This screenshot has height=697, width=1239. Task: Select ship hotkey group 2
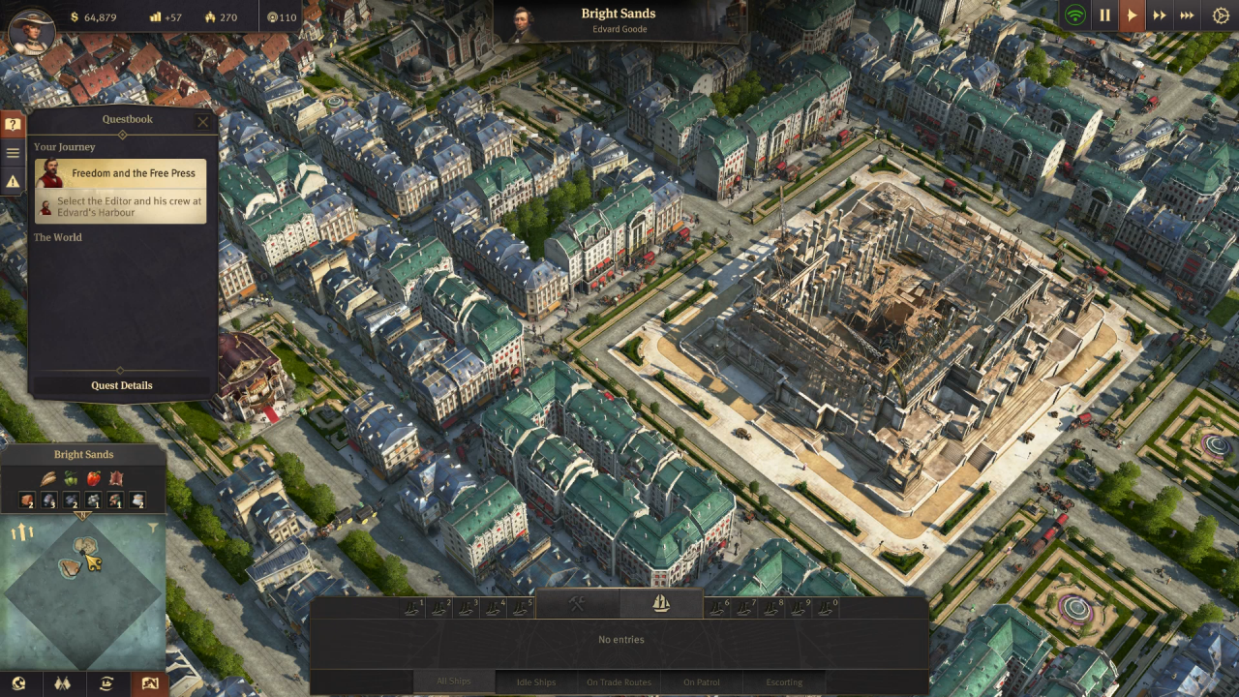[x=441, y=607]
